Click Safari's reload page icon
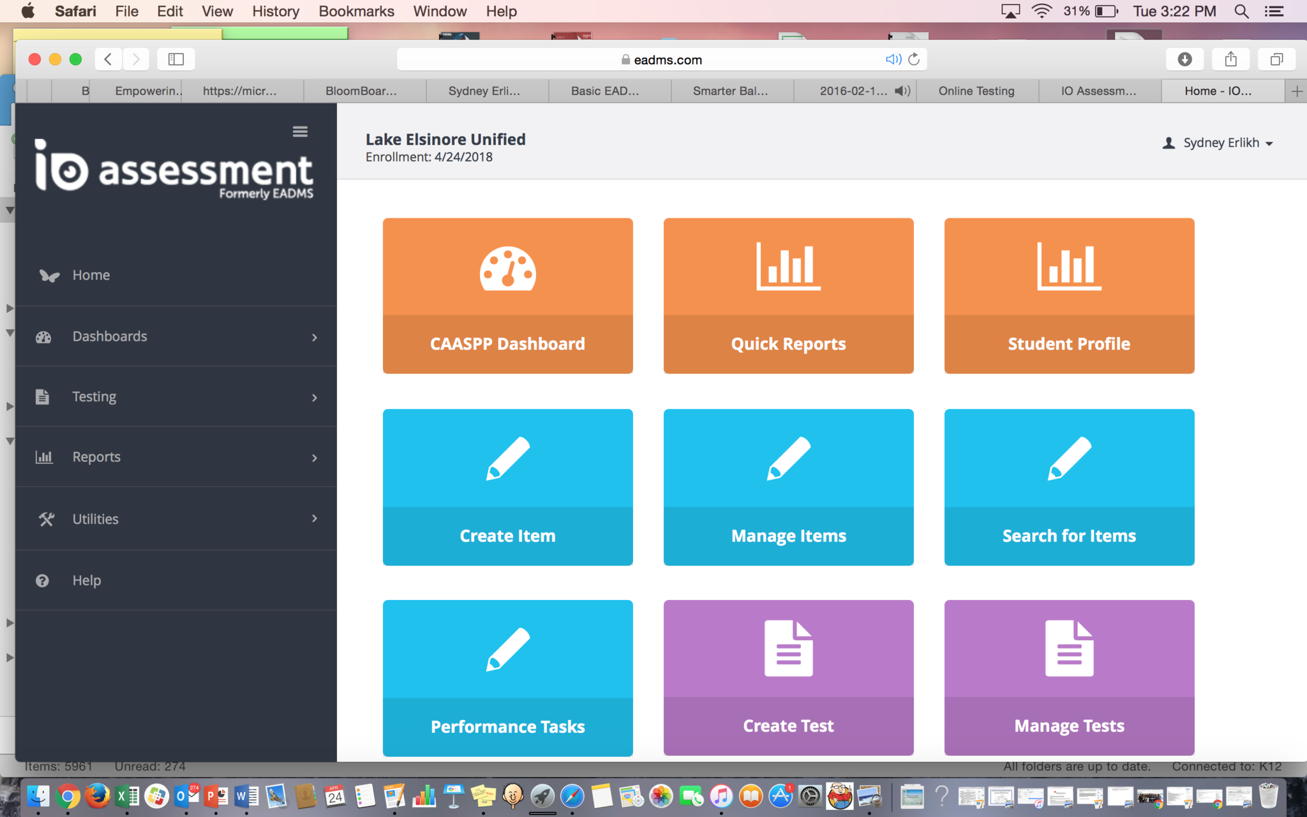1307x817 pixels. pos(914,59)
